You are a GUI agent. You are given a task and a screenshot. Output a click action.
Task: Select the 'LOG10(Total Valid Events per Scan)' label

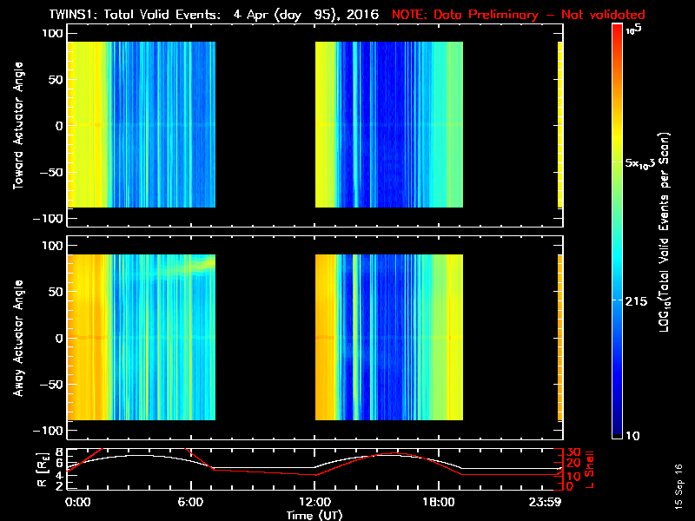click(x=664, y=232)
